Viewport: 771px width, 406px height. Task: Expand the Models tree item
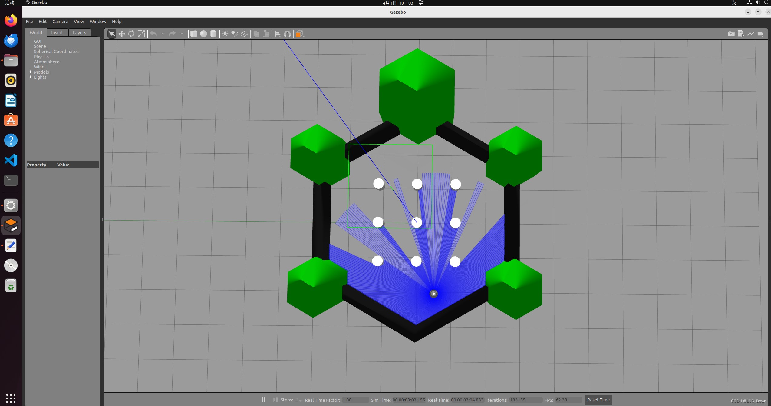pyautogui.click(x=31, y=72)
